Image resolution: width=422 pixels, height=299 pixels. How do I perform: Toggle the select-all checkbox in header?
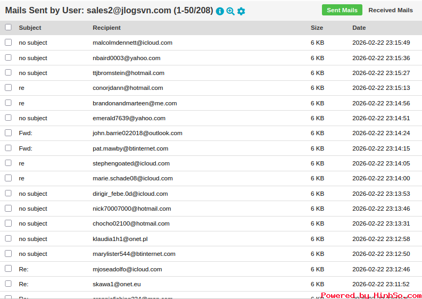[x=8, y=28]
